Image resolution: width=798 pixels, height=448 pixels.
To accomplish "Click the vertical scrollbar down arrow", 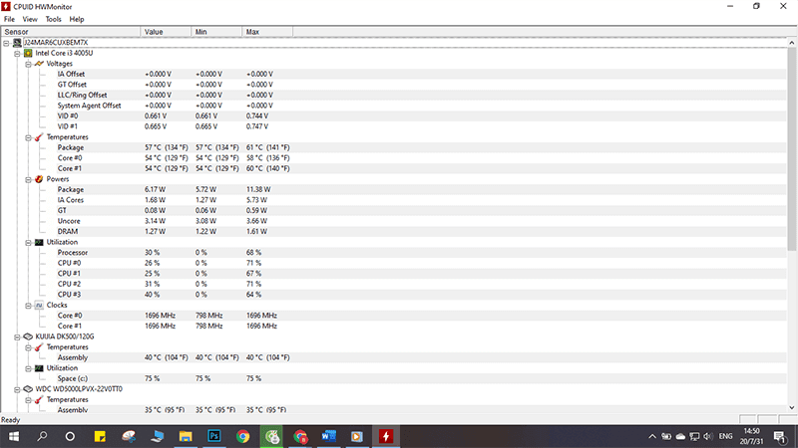I will 792,408.
